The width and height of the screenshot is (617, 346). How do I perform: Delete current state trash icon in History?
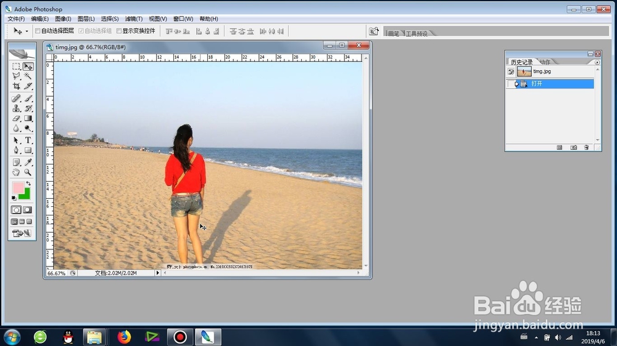point(586,147)
